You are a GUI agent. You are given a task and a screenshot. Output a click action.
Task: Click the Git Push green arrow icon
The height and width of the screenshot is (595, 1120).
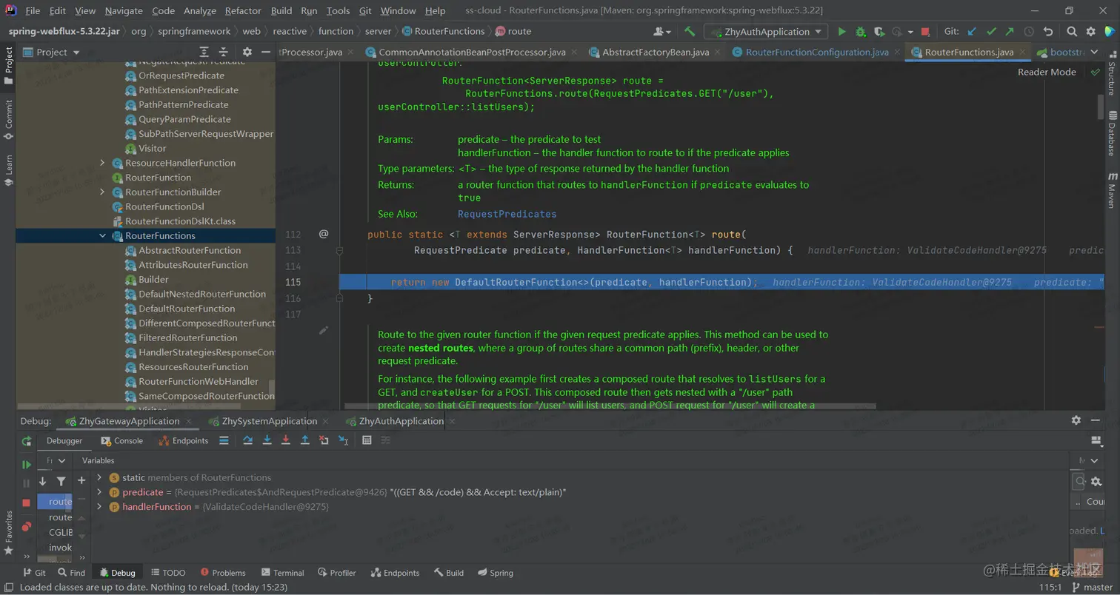(x=1009, y=32)
